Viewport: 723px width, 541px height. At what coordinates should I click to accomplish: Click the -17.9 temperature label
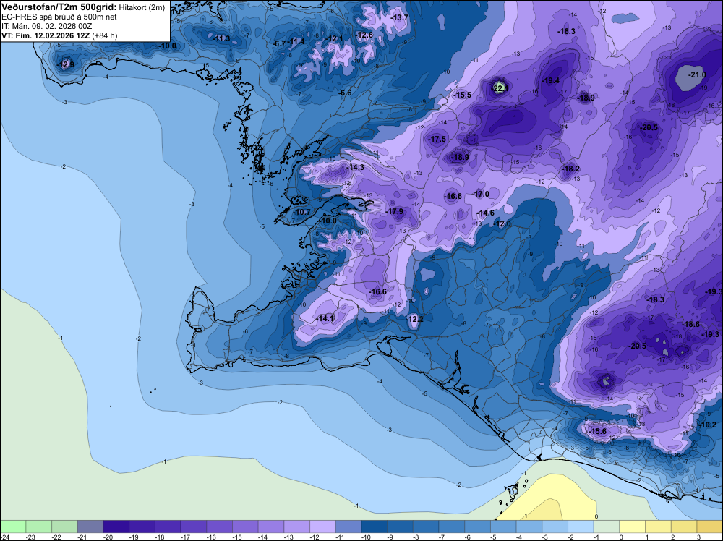coord(394,211)
